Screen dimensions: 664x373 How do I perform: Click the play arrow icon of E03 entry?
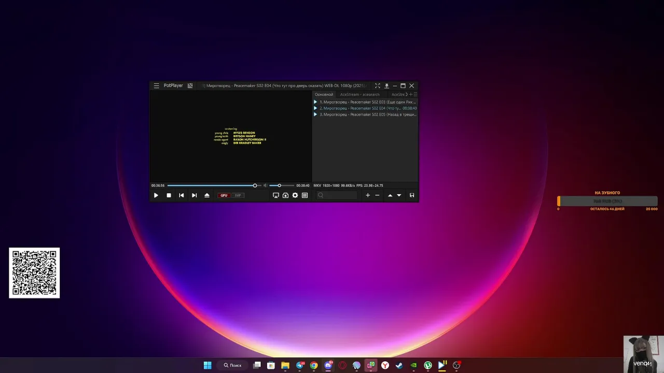315,102
